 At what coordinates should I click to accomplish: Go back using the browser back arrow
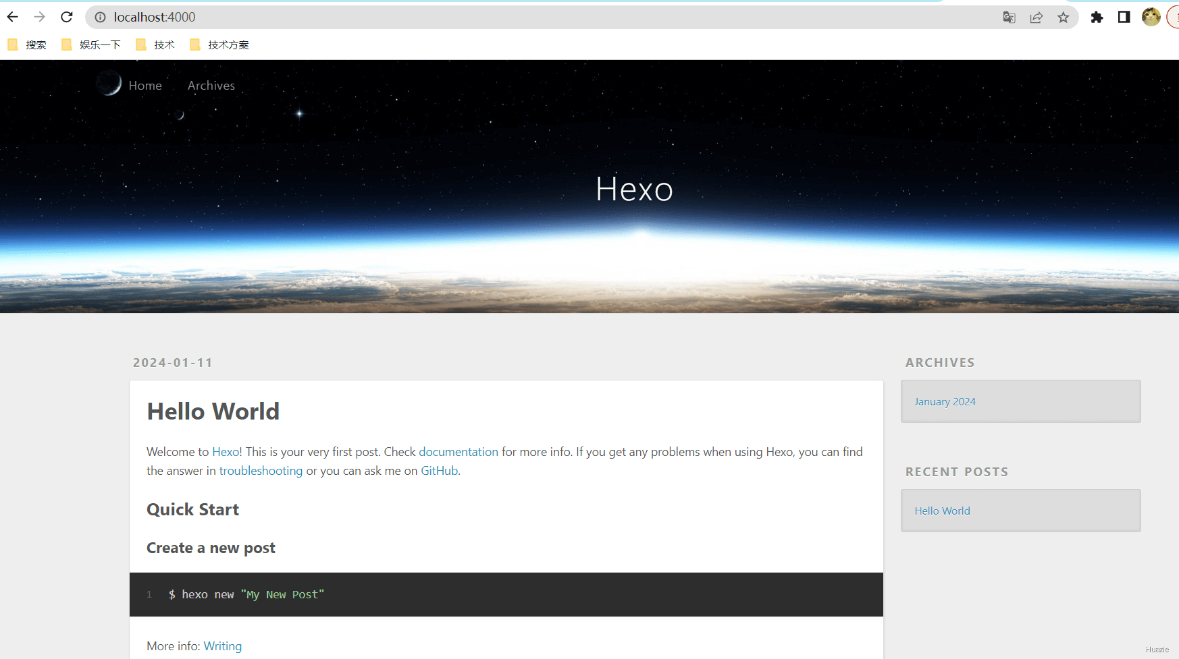coord(13,17)
